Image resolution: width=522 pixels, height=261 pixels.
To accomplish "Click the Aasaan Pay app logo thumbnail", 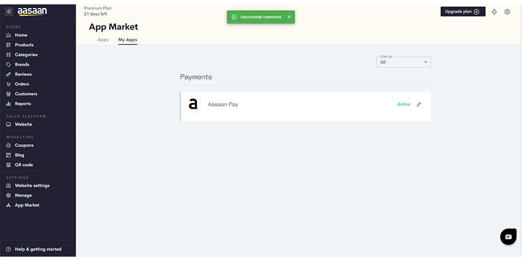I will coord(193,104).
